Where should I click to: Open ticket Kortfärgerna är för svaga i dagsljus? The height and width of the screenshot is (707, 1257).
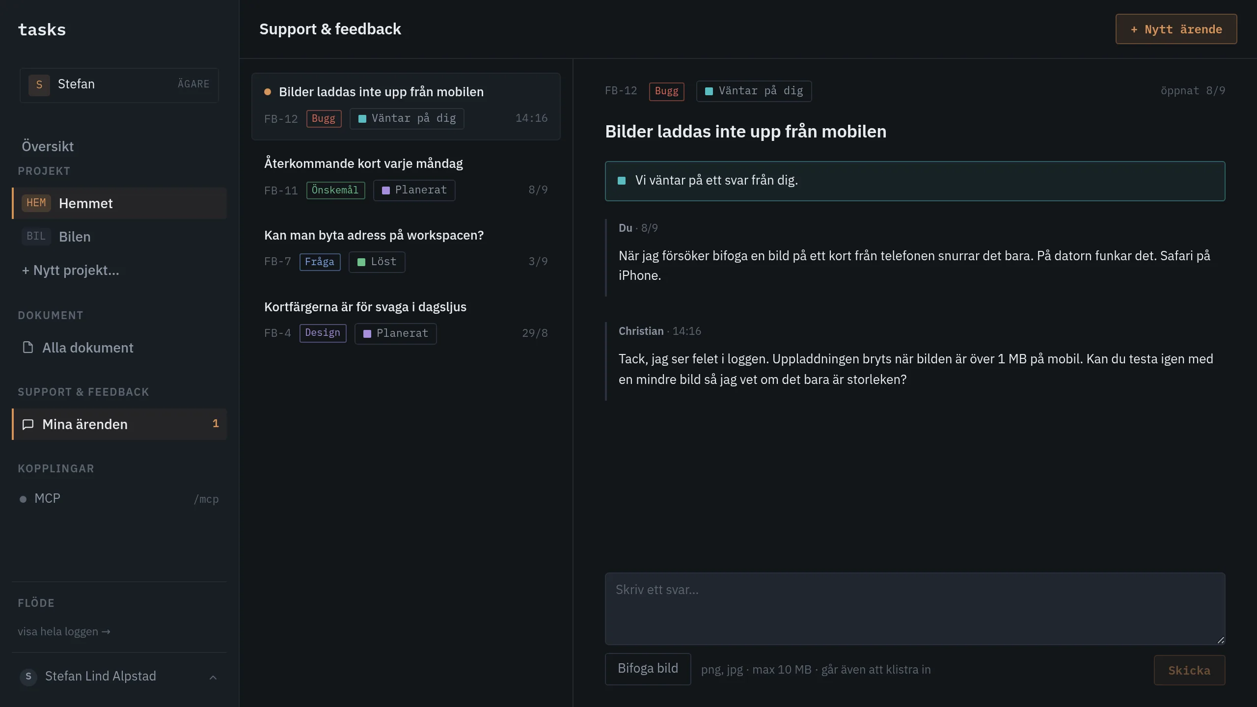[406, 321]
